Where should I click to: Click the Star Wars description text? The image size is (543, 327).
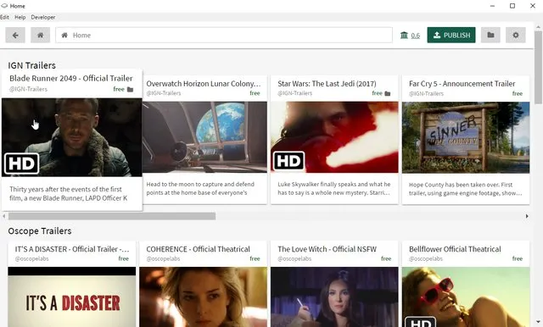[x=333, y=189]
